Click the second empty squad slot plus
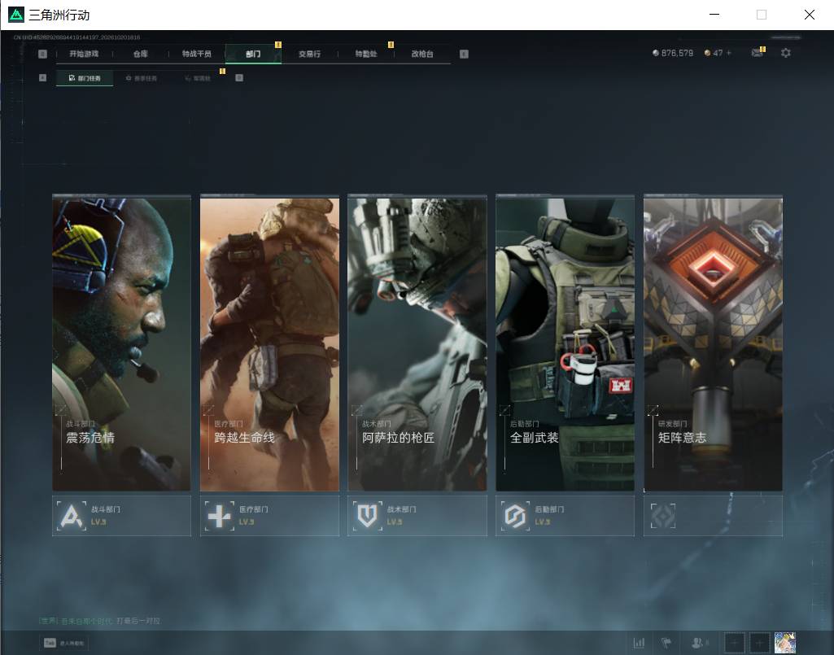Screen dimensions: 834x655 [x=759, y=643]
